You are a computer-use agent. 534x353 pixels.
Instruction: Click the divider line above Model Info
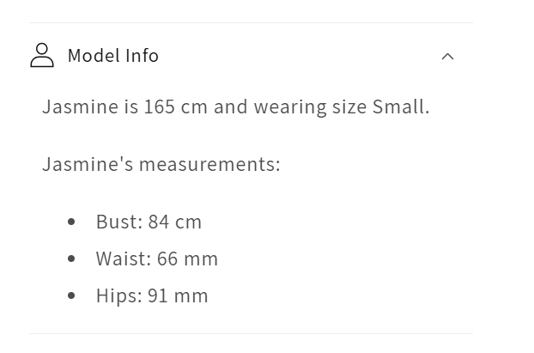[251, 23]
